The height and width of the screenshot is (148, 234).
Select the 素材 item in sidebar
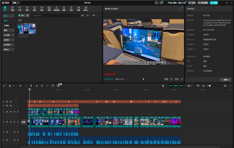click(x=5, y=21)
